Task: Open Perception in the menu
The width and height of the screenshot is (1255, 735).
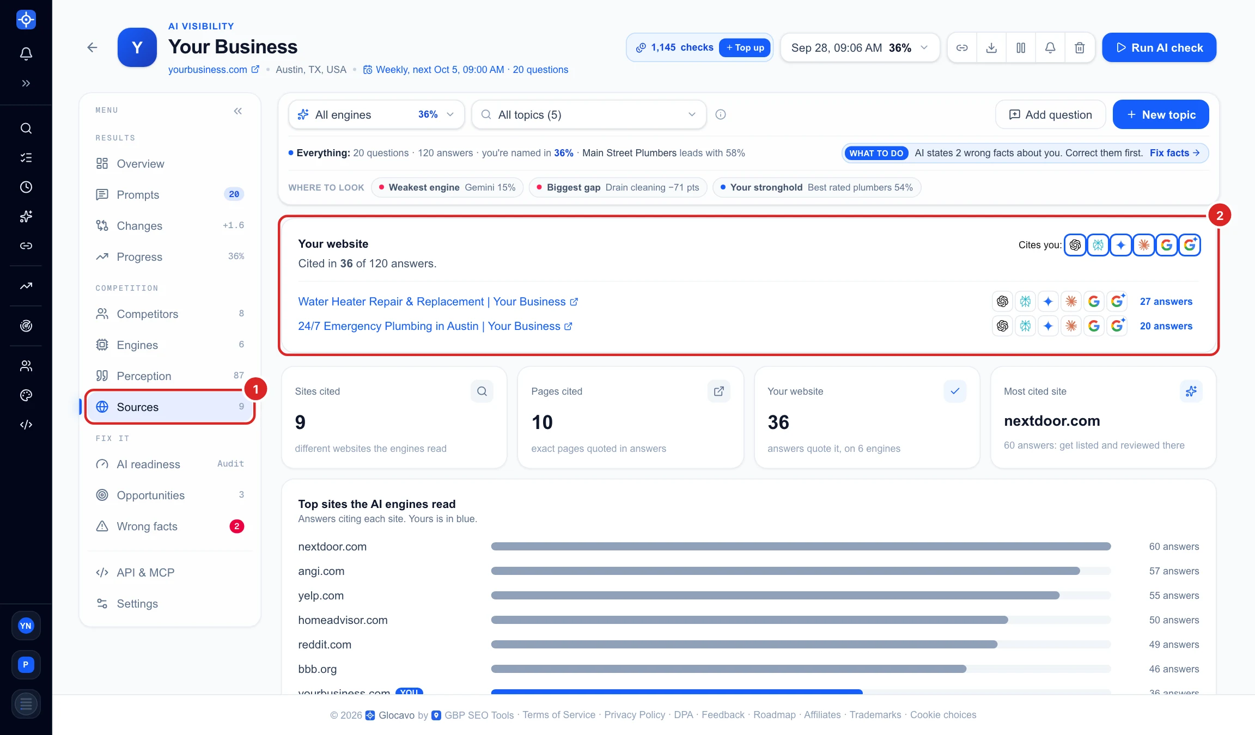Action: coord(170,376)
